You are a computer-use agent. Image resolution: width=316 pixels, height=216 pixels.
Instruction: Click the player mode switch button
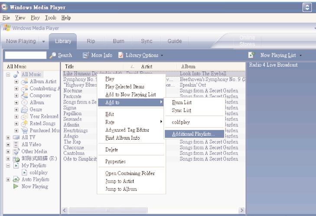click(x=307, y=7)
